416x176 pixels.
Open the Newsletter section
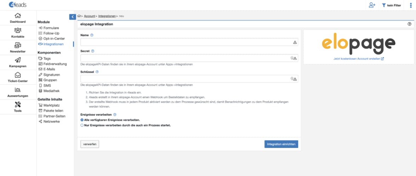click(18, 48)
